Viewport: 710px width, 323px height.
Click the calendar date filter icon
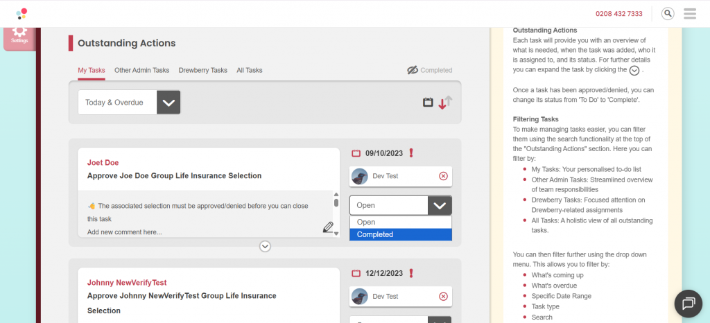428,103
